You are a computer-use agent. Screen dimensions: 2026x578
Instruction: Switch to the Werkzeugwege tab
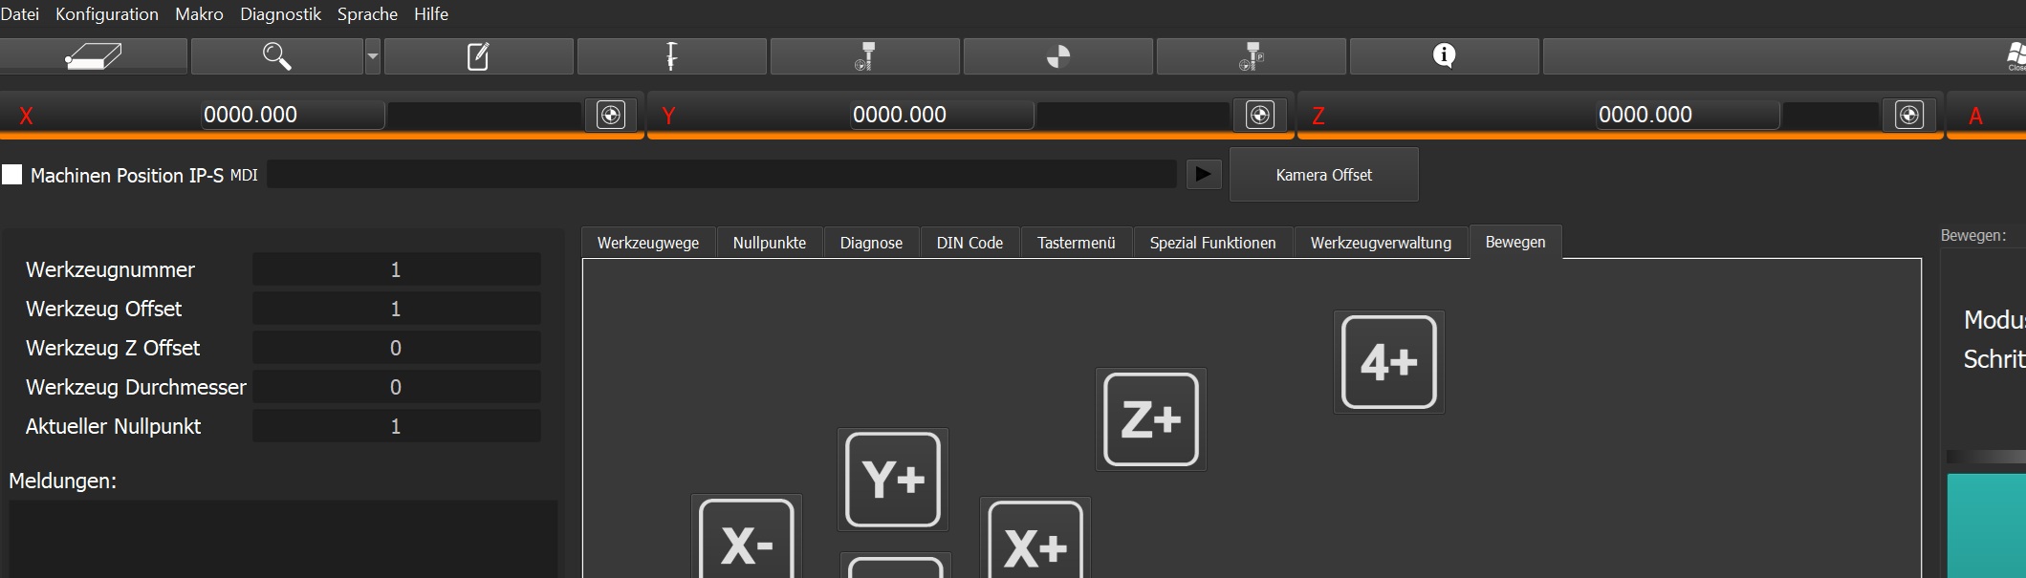[x=648, y=243]
